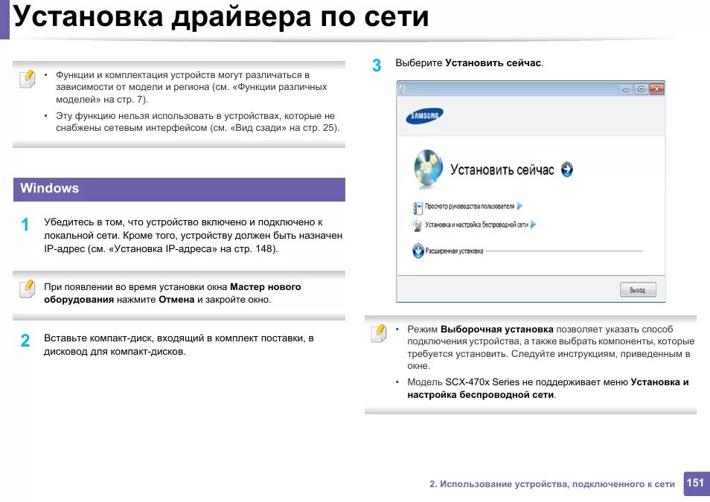
Task: Click bold word Отмена in the note
Action: pyautogui.click(x=176, y=300)
